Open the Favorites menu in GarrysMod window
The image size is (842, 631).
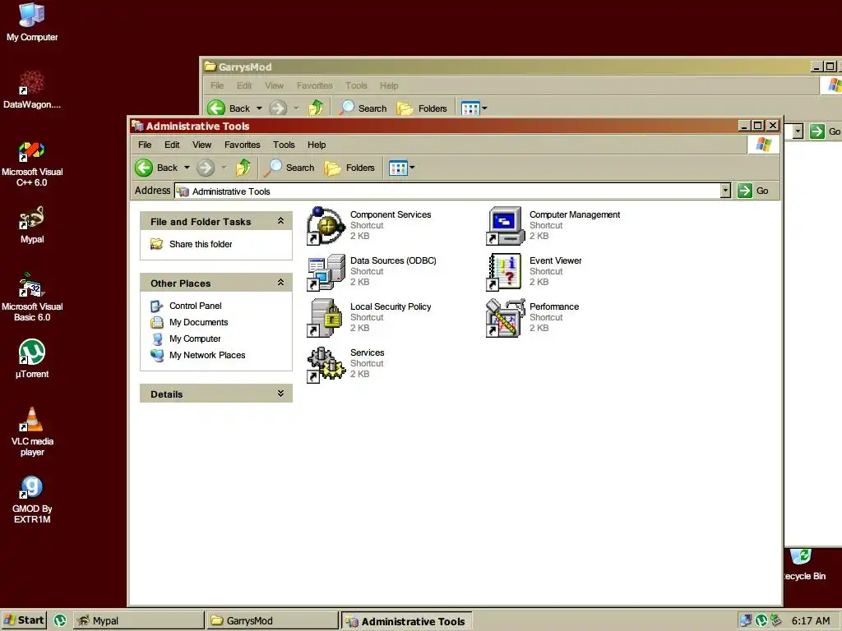click(x=315, y=85)
